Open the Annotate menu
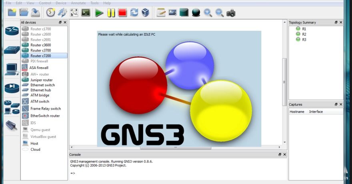The height and width of the screenshot is (184, 352). click(78, 3)
